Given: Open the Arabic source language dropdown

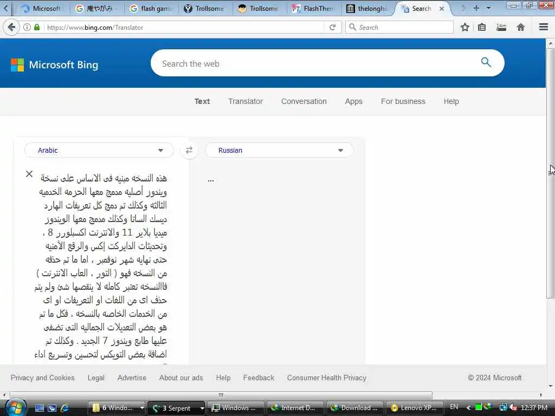Looking at the screenshot, I should click(x=99, y=150).
